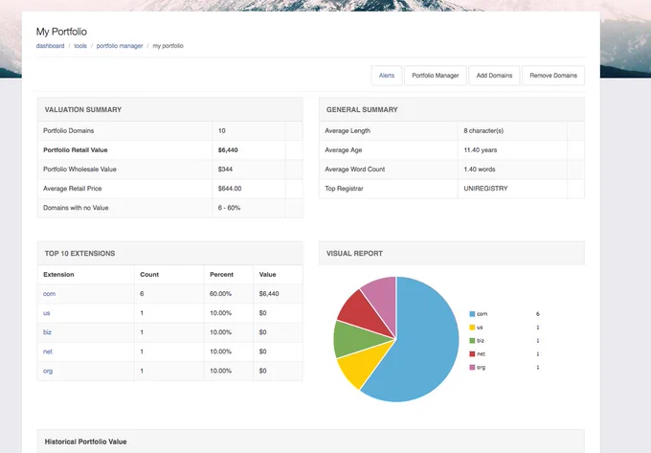This screenshot has height=453, width=651.
Task: Open the biz extension link
Action: click(47, 332)
